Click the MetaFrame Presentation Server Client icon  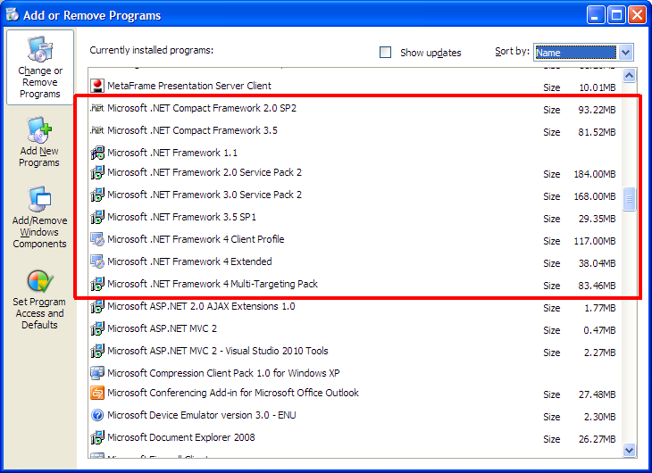click(97, 87)
